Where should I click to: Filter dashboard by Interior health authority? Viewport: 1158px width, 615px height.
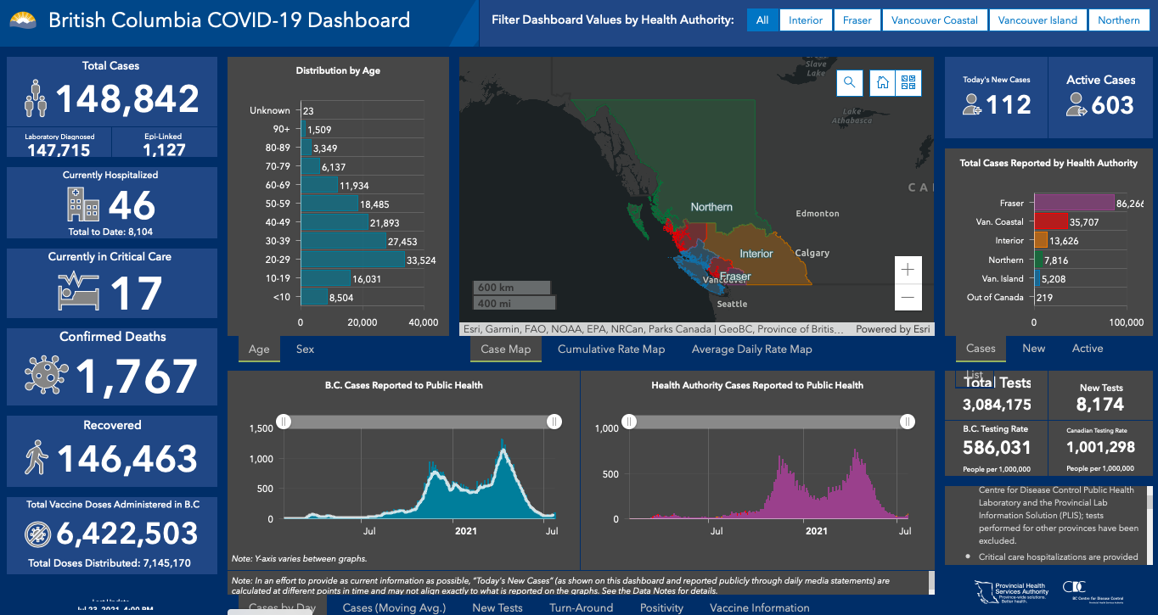806,20
